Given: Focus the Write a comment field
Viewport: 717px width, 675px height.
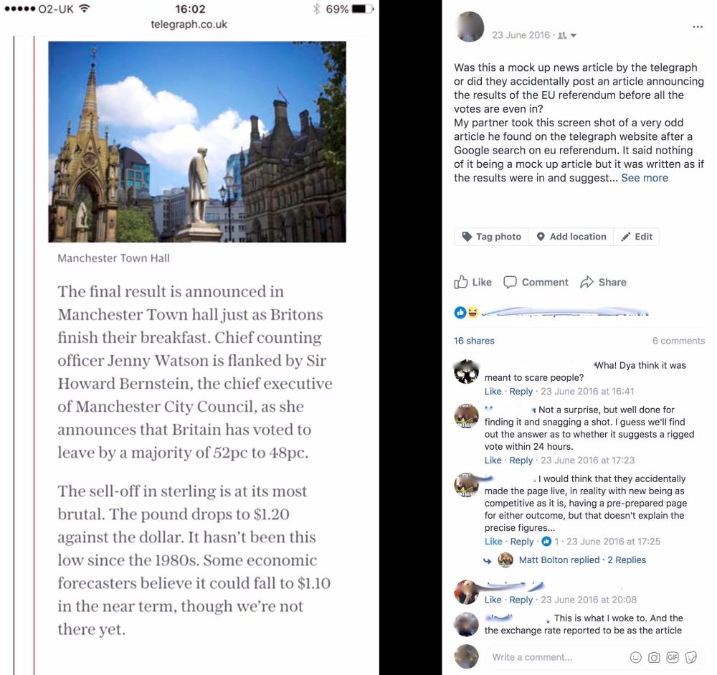Looking at the screenshot, I should pyautogui.click(x=559, y=658).
